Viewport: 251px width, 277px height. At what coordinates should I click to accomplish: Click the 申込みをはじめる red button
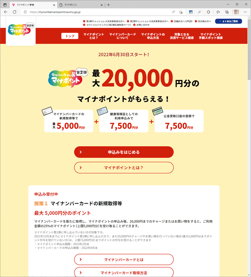coord(124,152)
